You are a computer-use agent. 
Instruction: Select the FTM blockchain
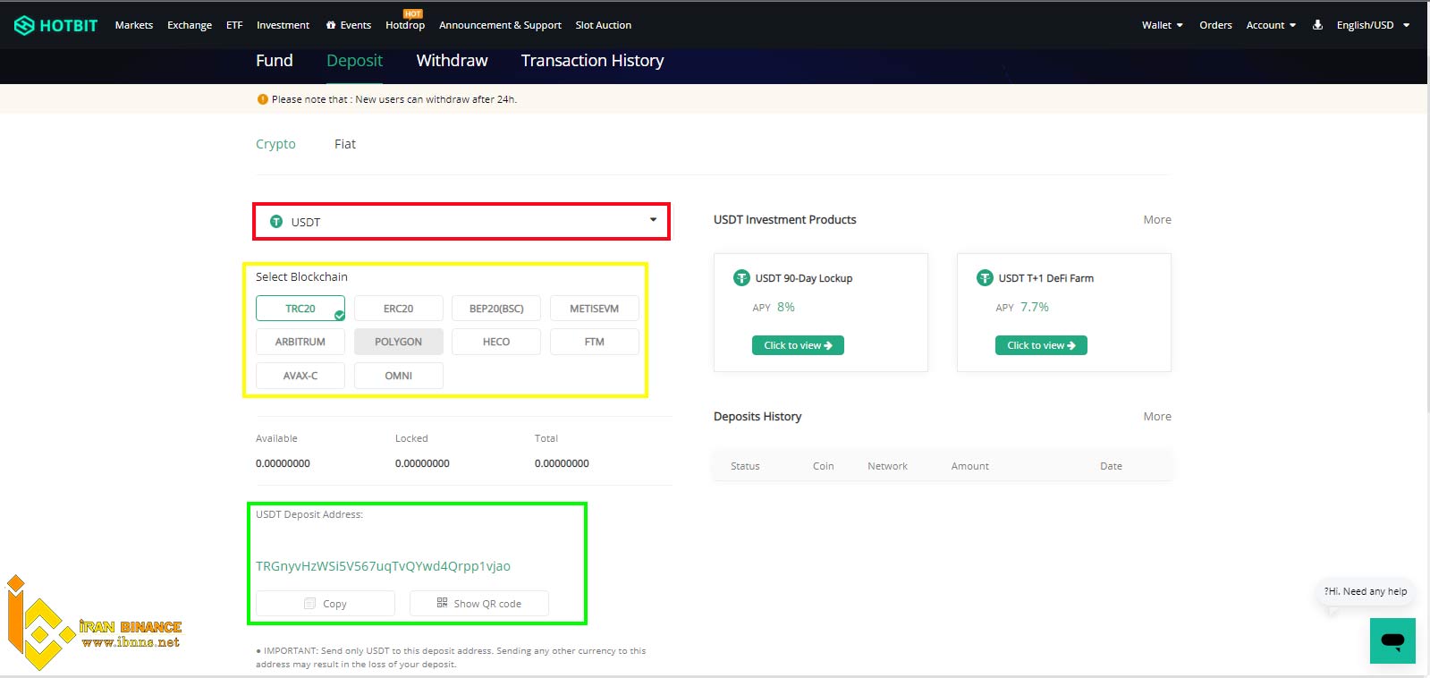pos(595,342)
